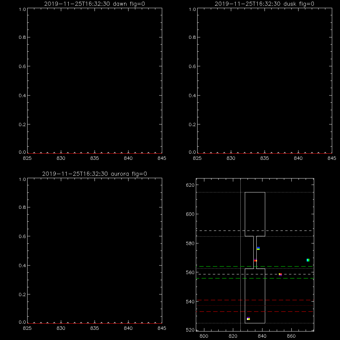Click x-axis label 820 of detector map
The width and height of the screenshot is (340, 340).
tap(233, 336)
